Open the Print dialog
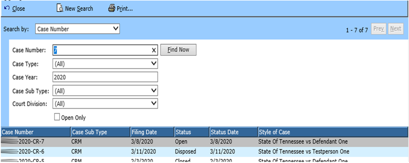Viewport: 409px width, 163px height. [120, 9]
